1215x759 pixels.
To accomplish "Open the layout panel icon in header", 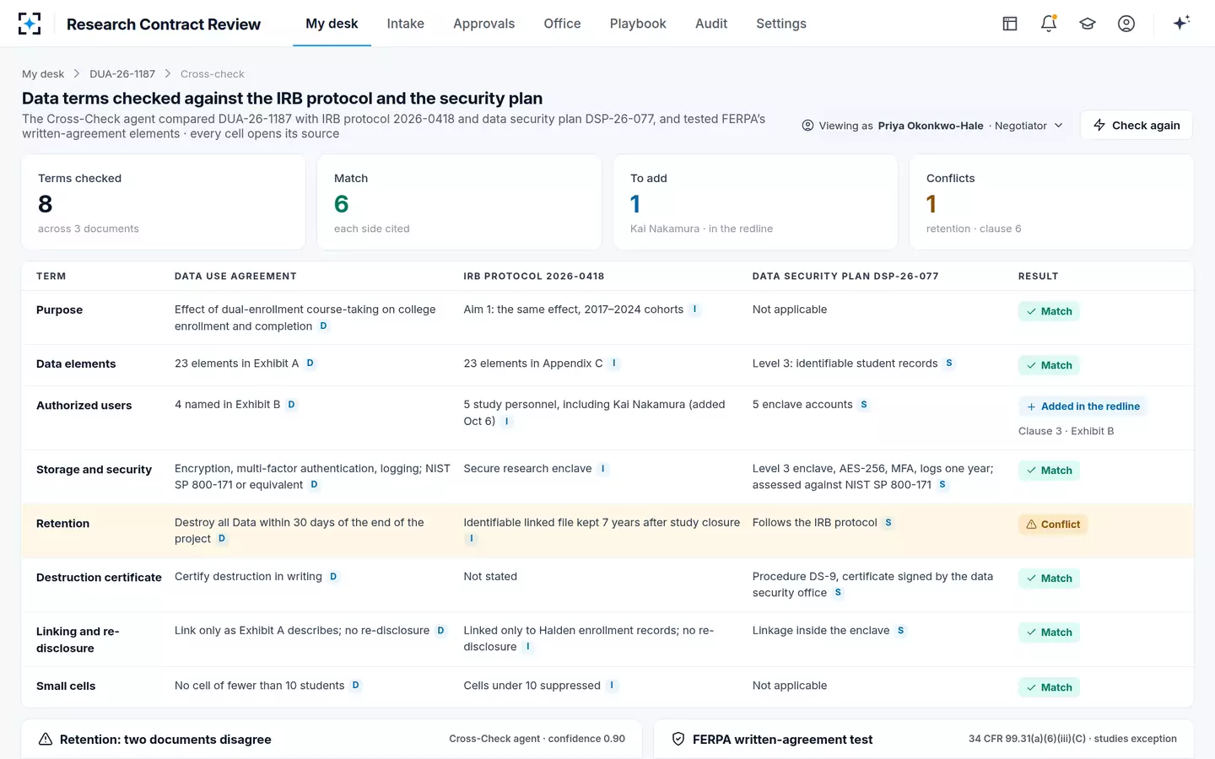I will pos(1010,24).
